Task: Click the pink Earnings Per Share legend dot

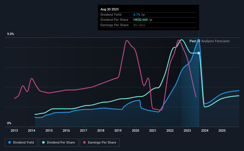Action: 84,142
